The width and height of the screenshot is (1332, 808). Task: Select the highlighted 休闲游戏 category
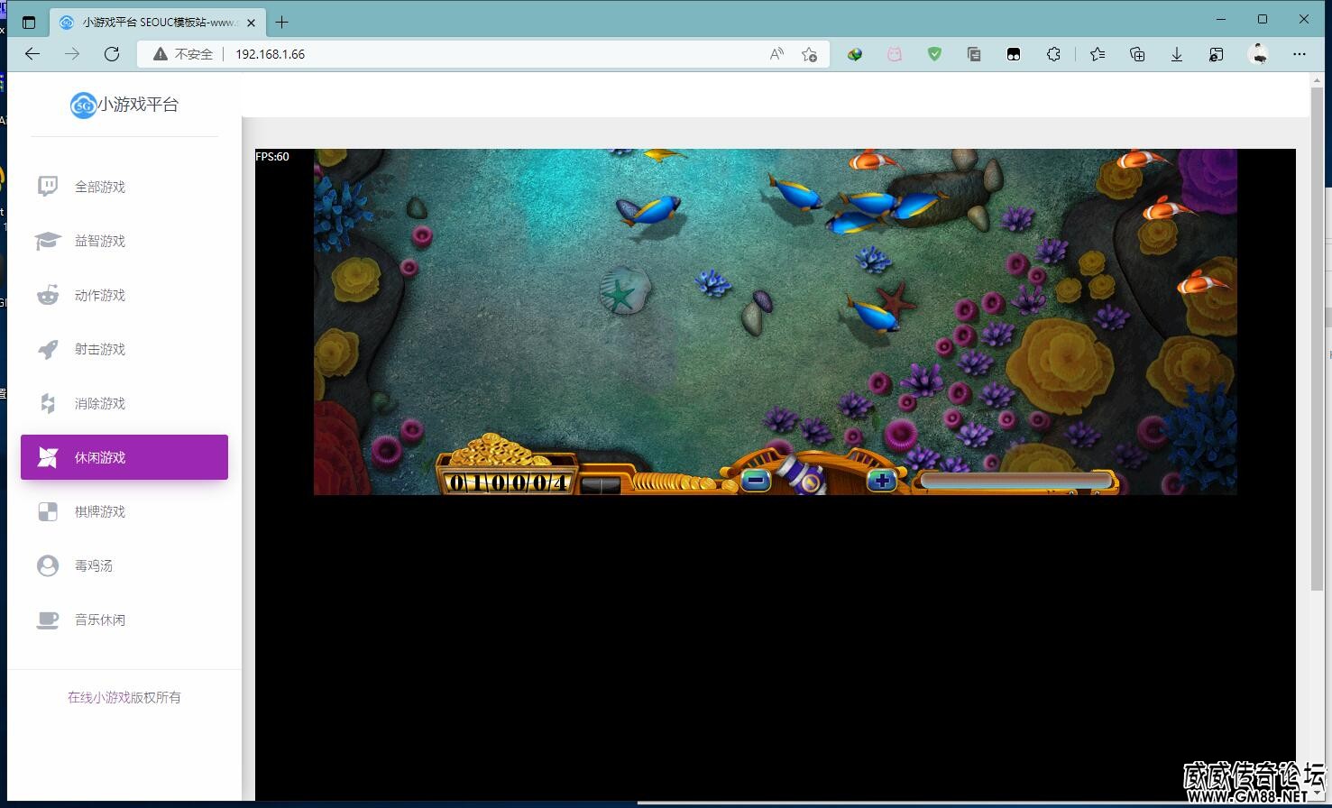pos(124,457)
